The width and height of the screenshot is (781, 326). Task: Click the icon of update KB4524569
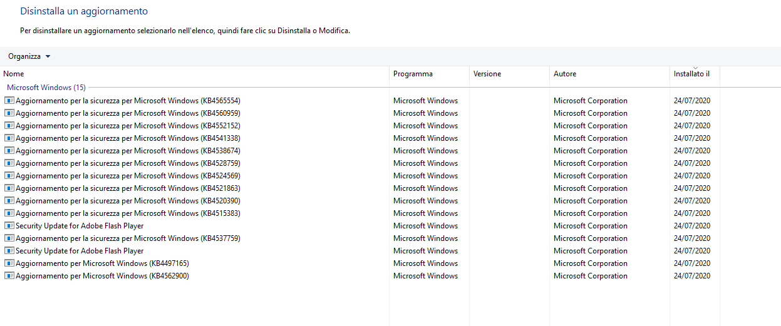coord(9,176)
